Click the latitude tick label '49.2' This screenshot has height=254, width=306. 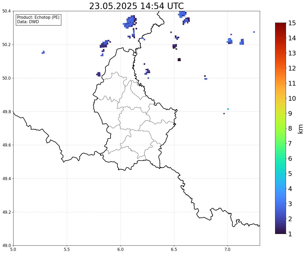[6, 212]
